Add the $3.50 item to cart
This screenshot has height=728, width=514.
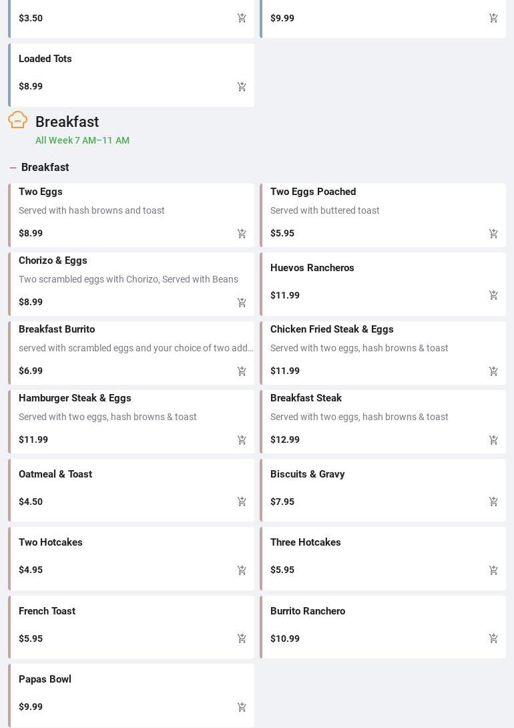[242, 19]
